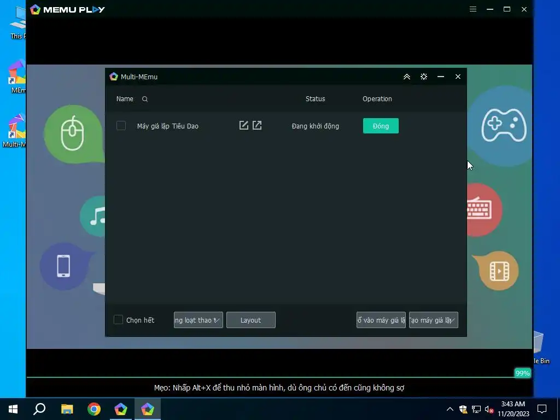Click the Đang khởi động status text
Screen dimensions: 560x420
pos(315,126)
